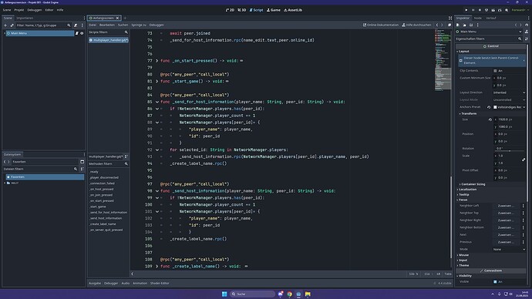Screen dimensions: 532x299
Task: Create new resource icon in Inspector
Action: pos(458,25)
